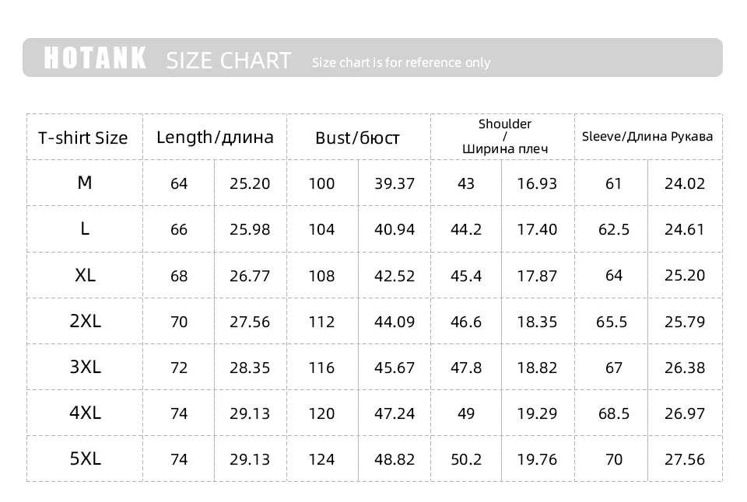The width and height of the screenshot is (747, 502).
Task: Click the 44.2 shoulder value cell
Action: [x=466, y=229]
